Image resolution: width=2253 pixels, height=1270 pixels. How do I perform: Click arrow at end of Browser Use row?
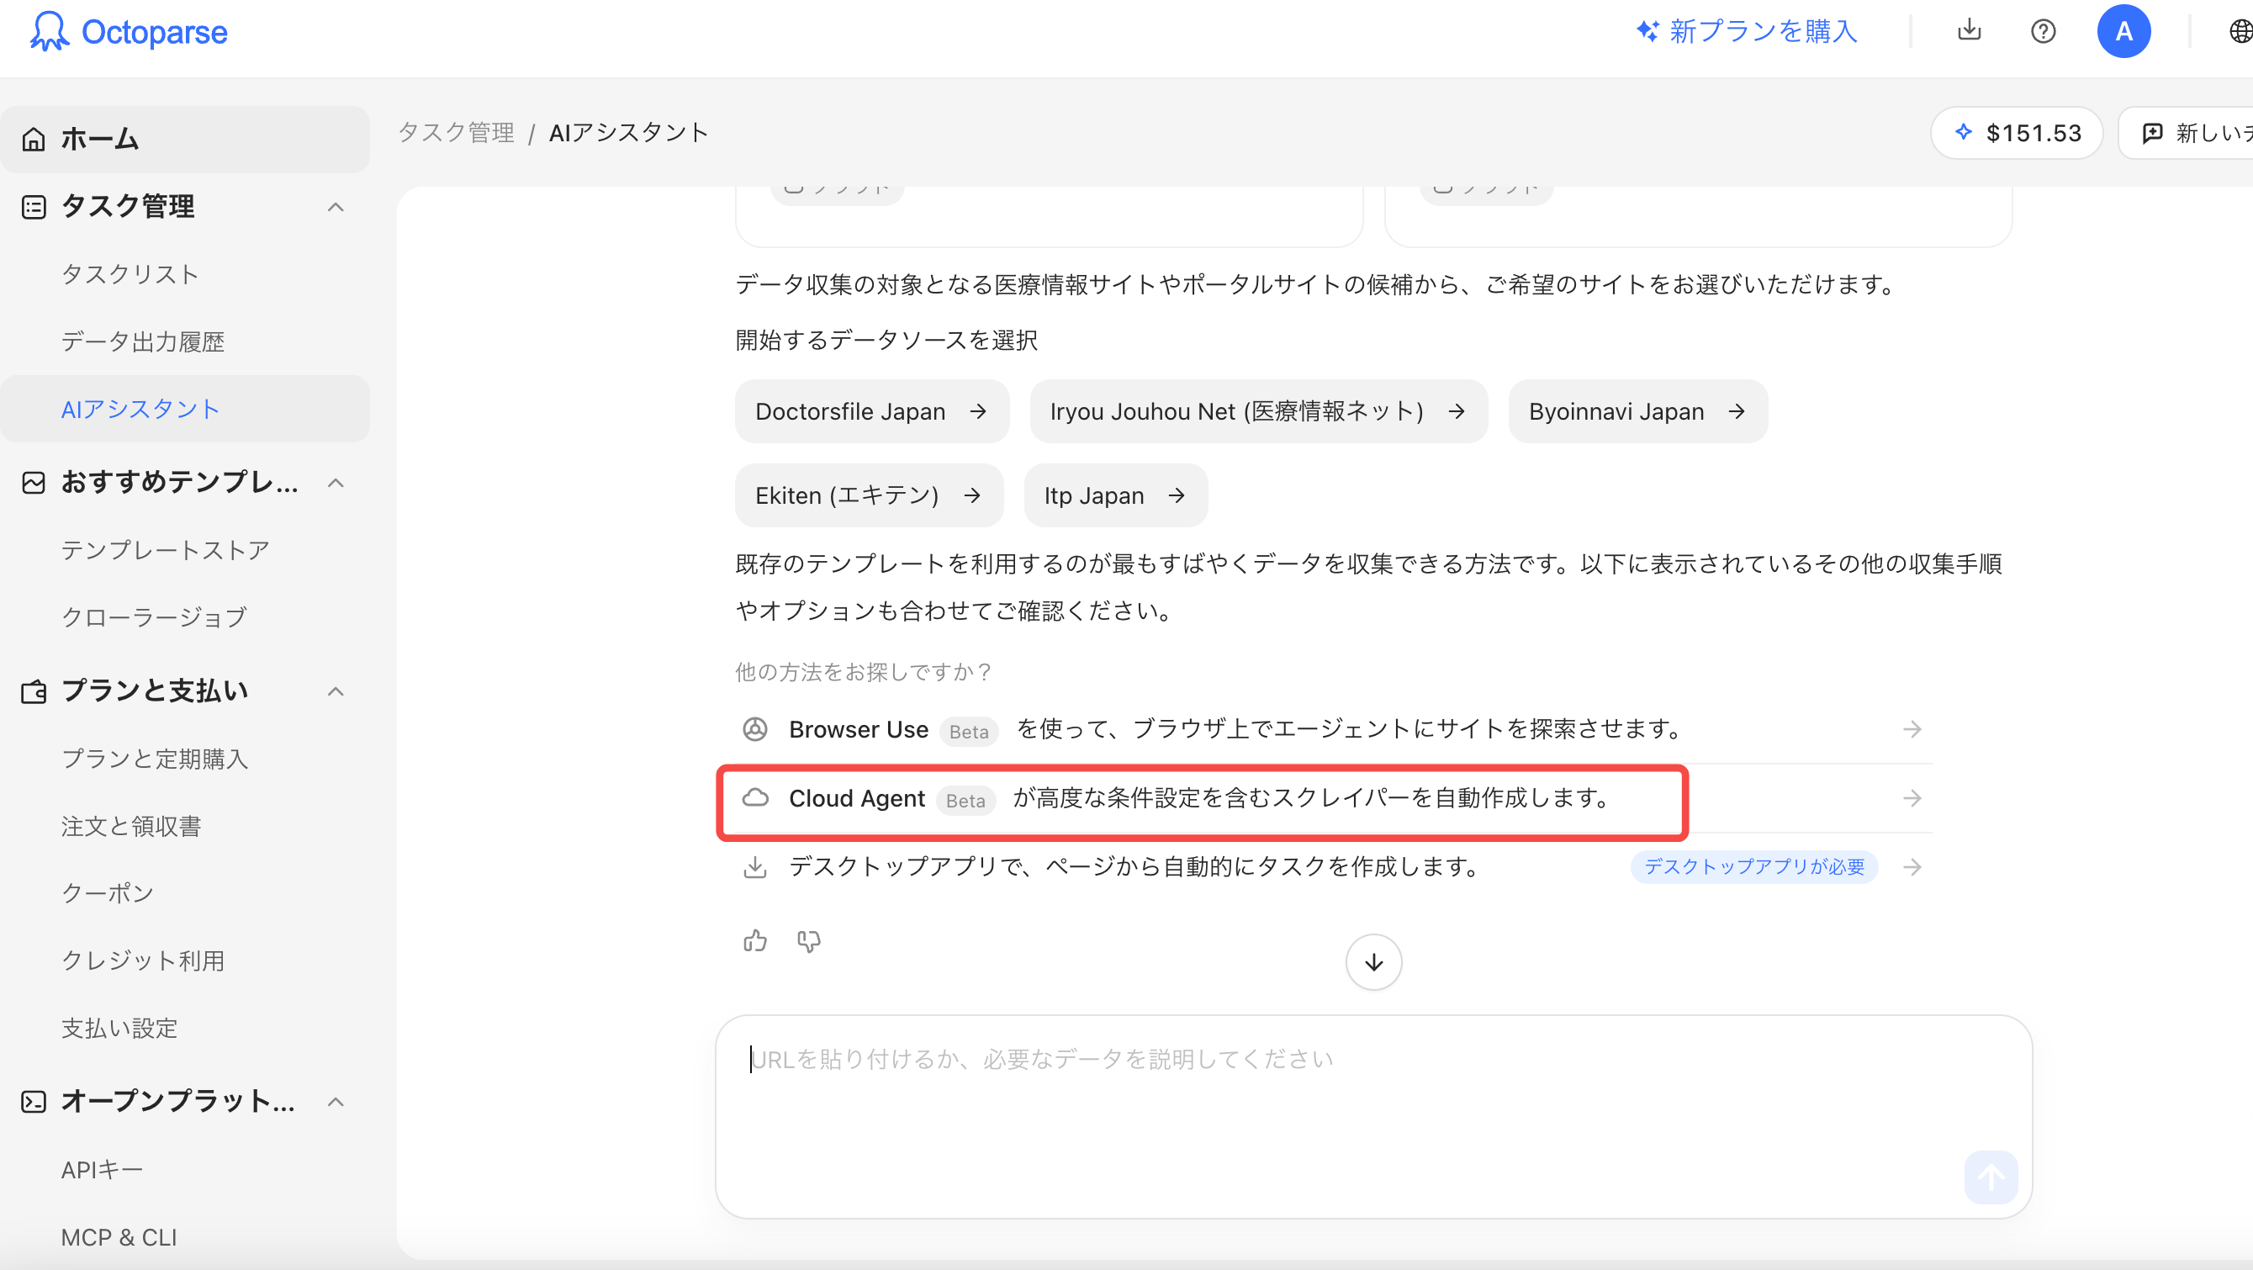point(1912,729)
